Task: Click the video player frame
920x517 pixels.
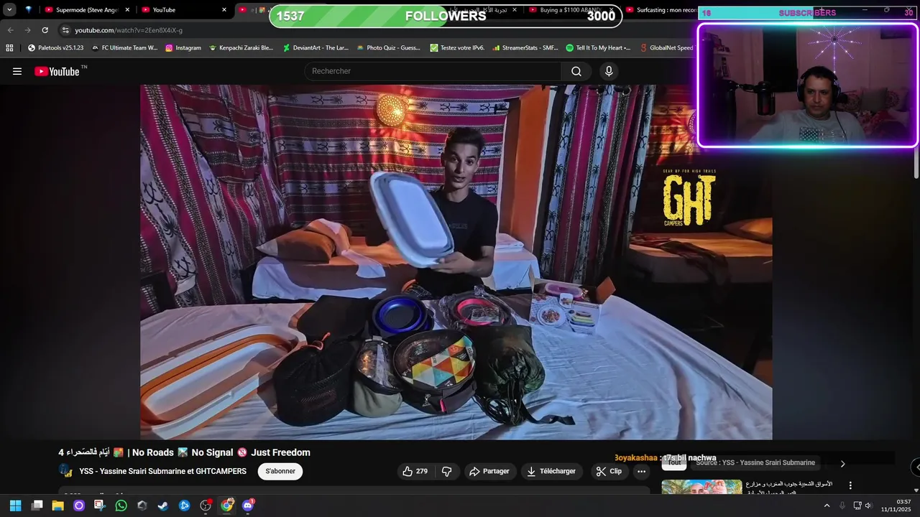Action: coord(456,262)
